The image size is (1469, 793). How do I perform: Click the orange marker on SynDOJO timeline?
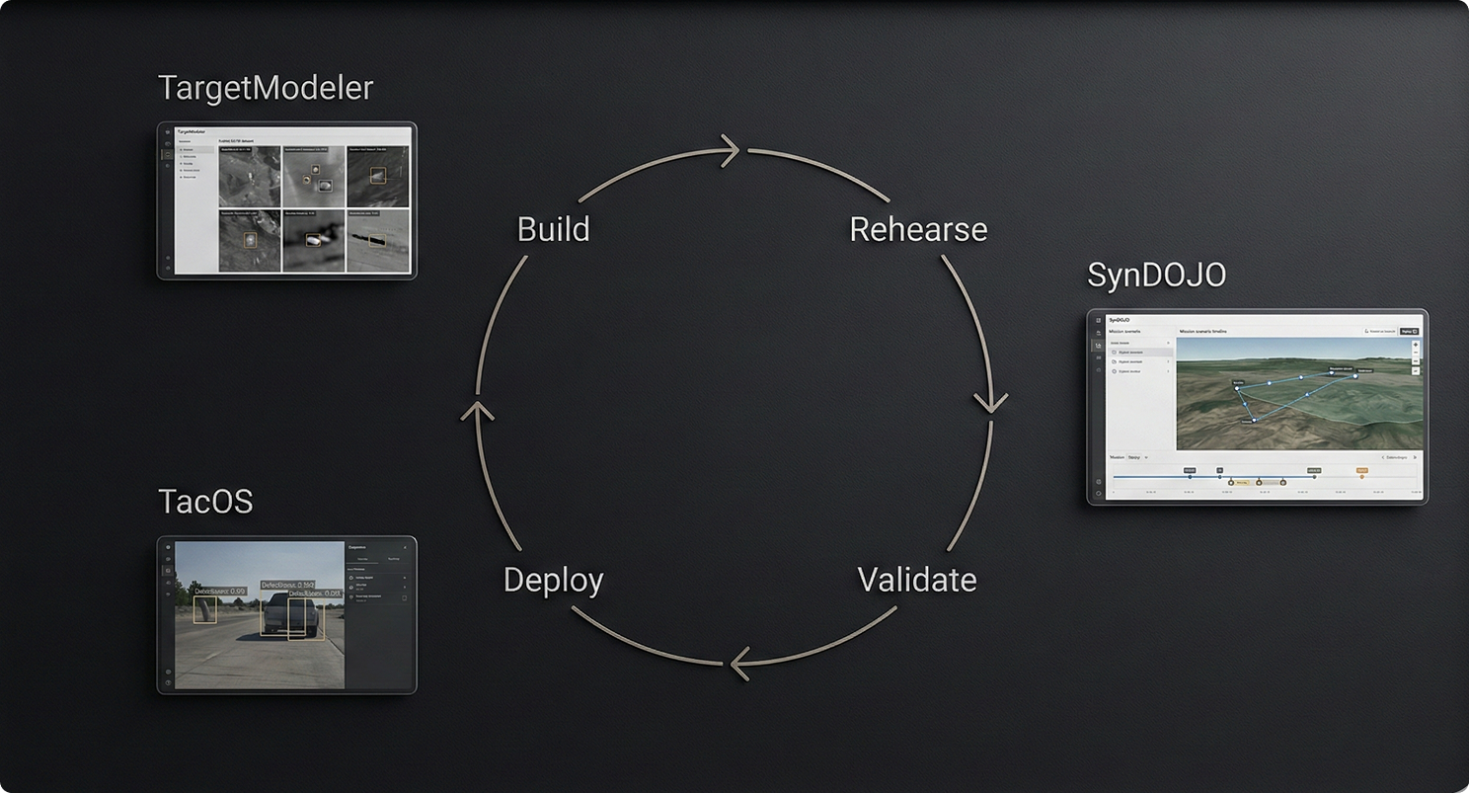click(x=1361, y=475)
